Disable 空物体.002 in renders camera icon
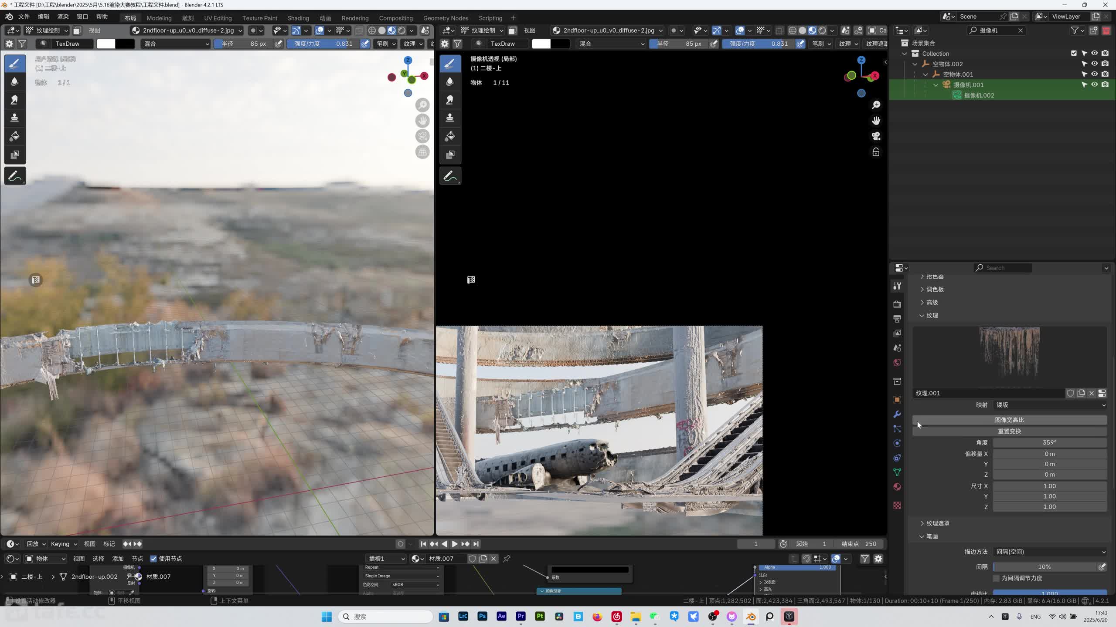Viewport: 1116px width, 627px height. pos(1105,64)
